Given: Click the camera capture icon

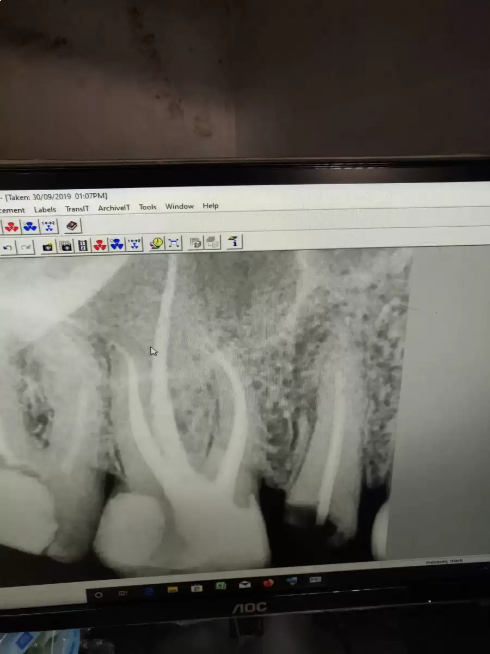Looking at the screenshot, I should (48, 246).
